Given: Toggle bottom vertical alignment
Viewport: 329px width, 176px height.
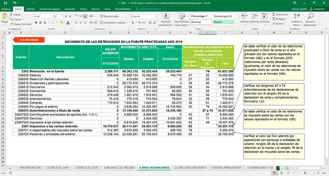Looking at the screenshot, I should 85,16.
